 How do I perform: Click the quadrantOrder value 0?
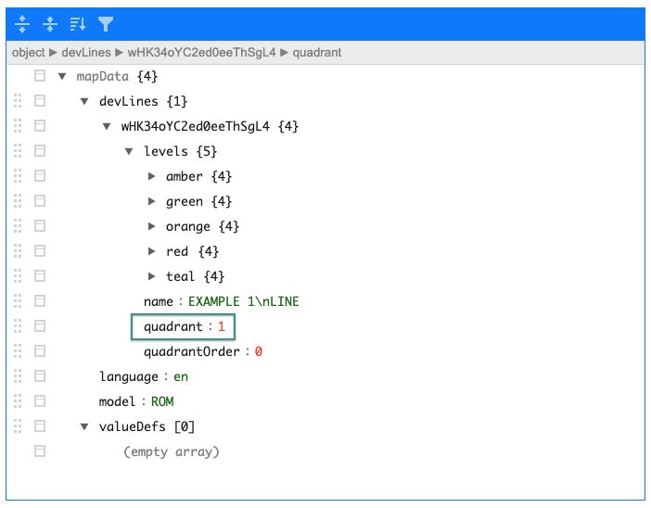point(258,351)
